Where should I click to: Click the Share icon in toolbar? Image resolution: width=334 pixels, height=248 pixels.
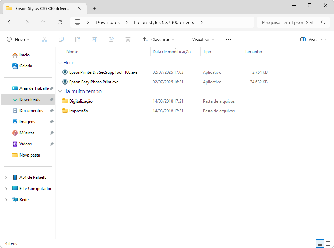tap(111, 39)
